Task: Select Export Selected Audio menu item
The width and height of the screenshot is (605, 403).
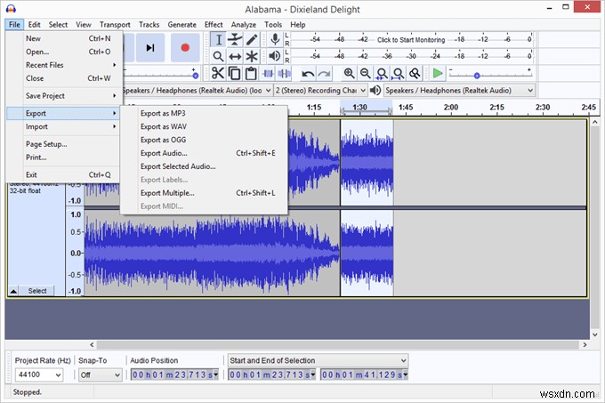Action: (178, 166)
